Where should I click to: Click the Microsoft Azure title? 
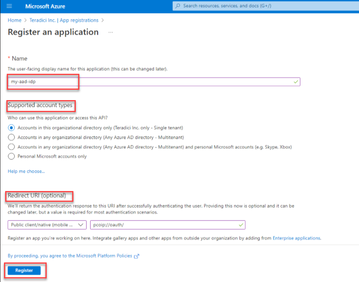point(45,6)
